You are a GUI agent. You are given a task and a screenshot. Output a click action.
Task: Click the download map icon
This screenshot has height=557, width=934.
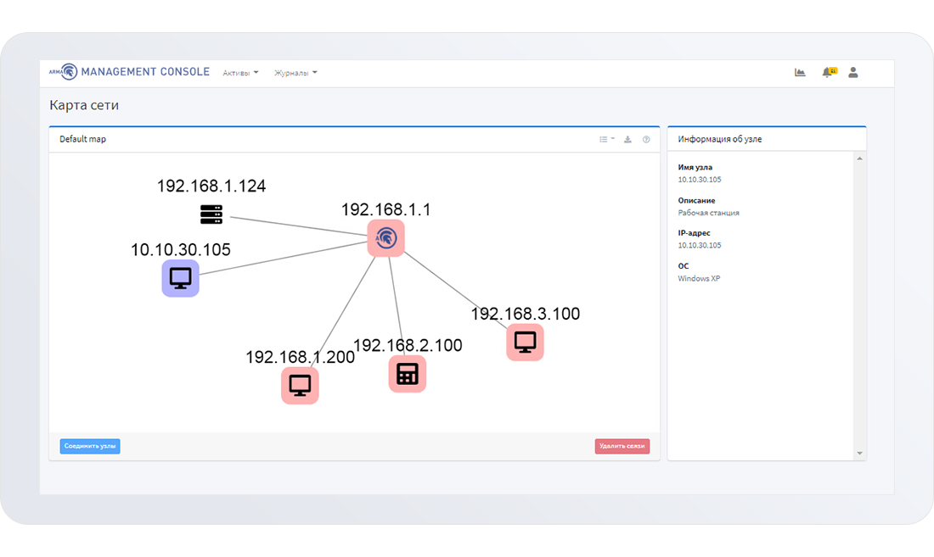pos(627,139)
